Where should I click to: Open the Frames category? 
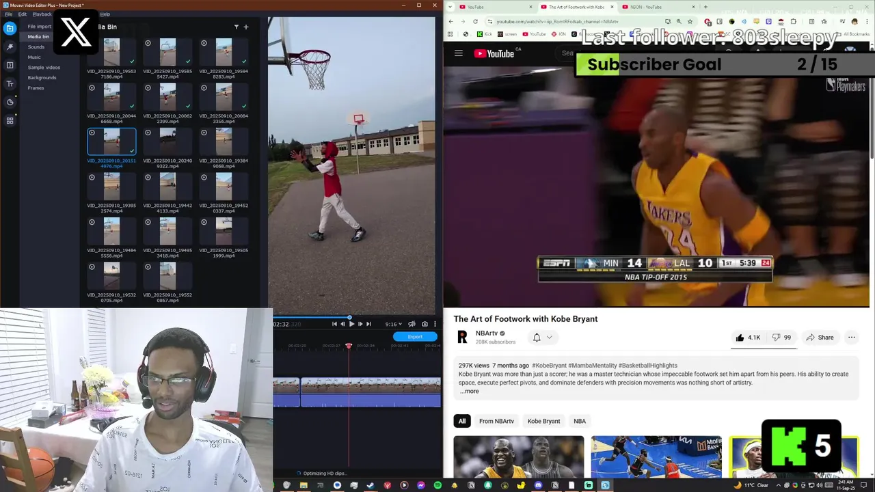click(36, 88)
